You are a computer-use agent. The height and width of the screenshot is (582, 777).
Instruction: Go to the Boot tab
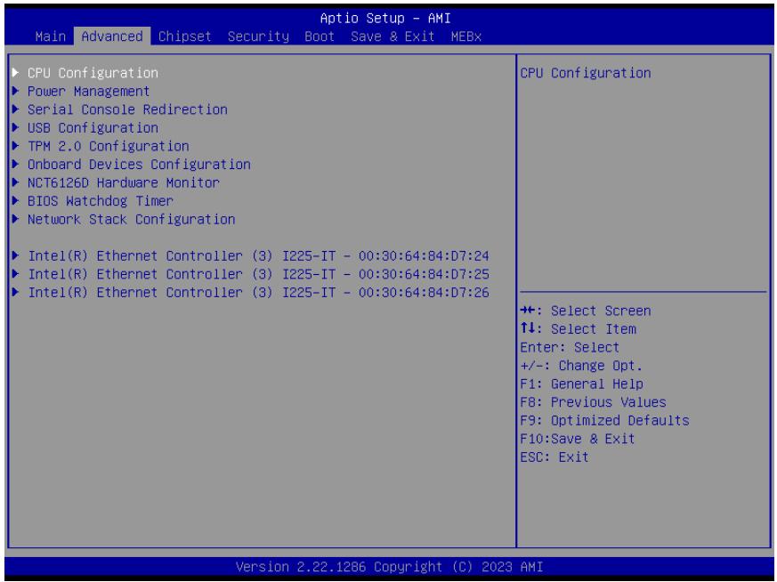pos(320,36)
